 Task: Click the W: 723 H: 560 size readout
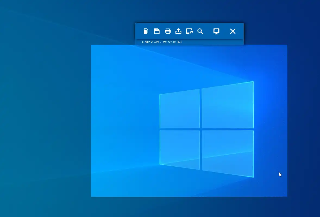(x=172, y=42)
